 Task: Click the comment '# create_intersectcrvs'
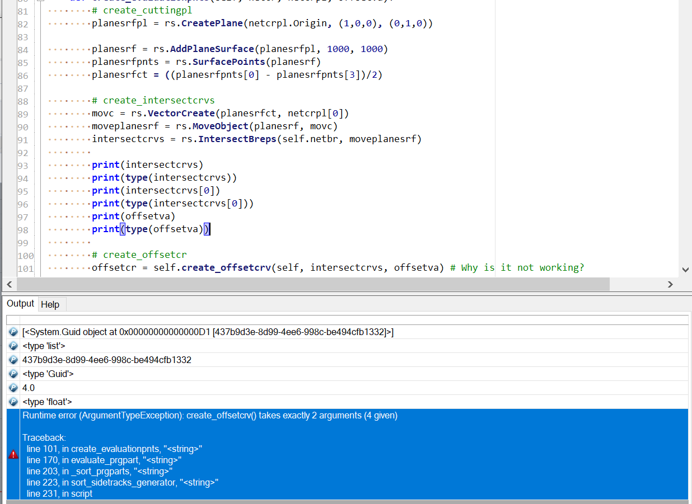(x=153, y=101)
